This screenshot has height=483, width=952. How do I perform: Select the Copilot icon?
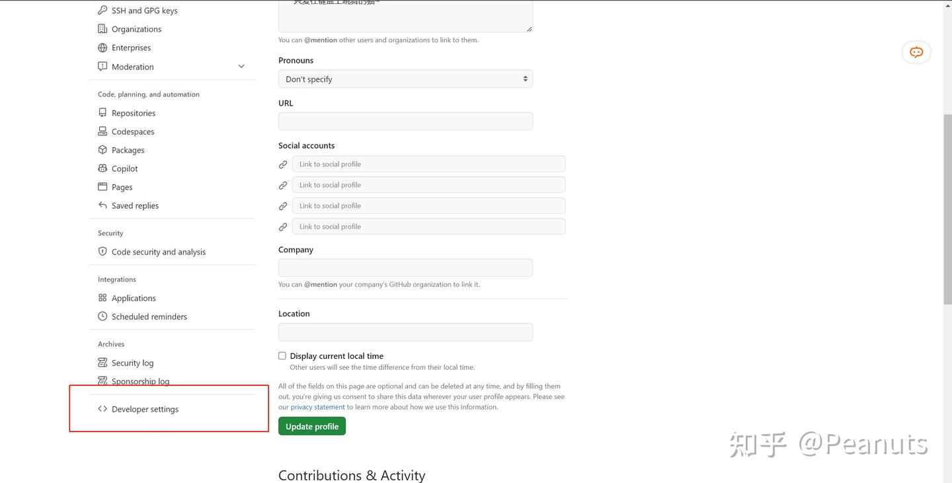pos(102,168)
